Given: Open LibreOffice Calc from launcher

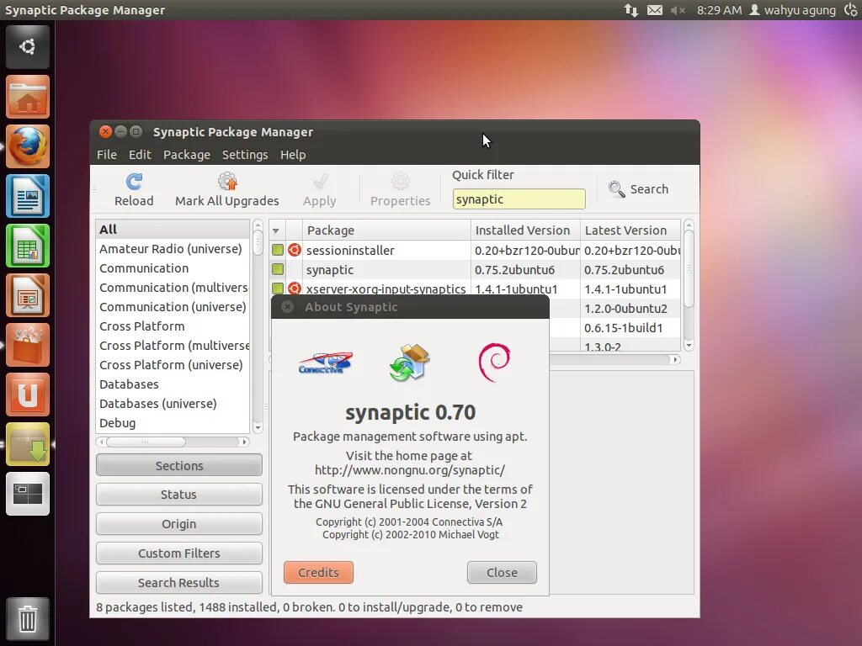Looking at the screenshot, I should [28, 246].
